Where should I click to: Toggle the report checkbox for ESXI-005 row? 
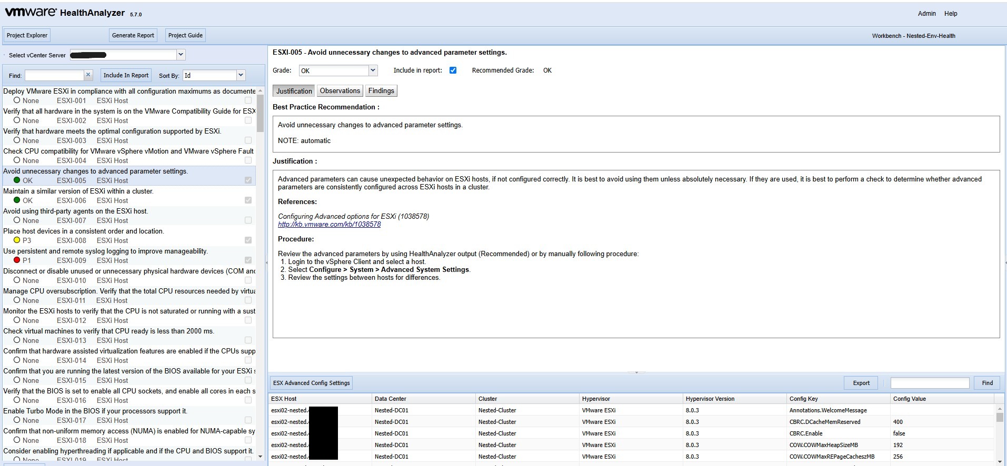coord(248,180)
